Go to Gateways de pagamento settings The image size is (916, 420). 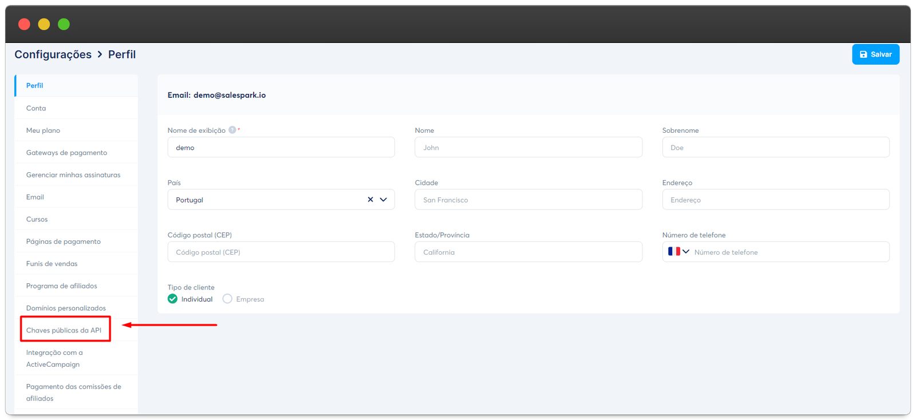(66, 153)
